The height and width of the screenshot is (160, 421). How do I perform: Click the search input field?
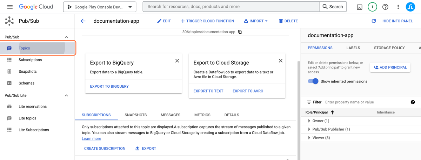point(231,7)
